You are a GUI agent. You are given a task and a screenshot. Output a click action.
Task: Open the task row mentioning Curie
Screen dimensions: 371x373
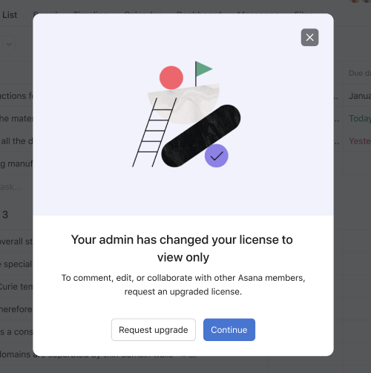[16, 286]
